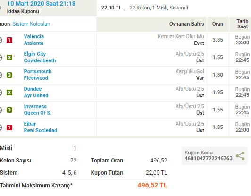Screen dimensions: 251x196
Task: Click the football icon in the Valencia row
Action: pos(0,40)
